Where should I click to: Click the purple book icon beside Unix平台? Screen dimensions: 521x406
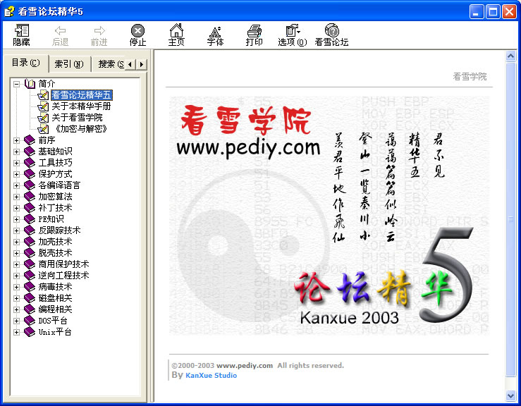pyautogui.click(x=30, y=332)
